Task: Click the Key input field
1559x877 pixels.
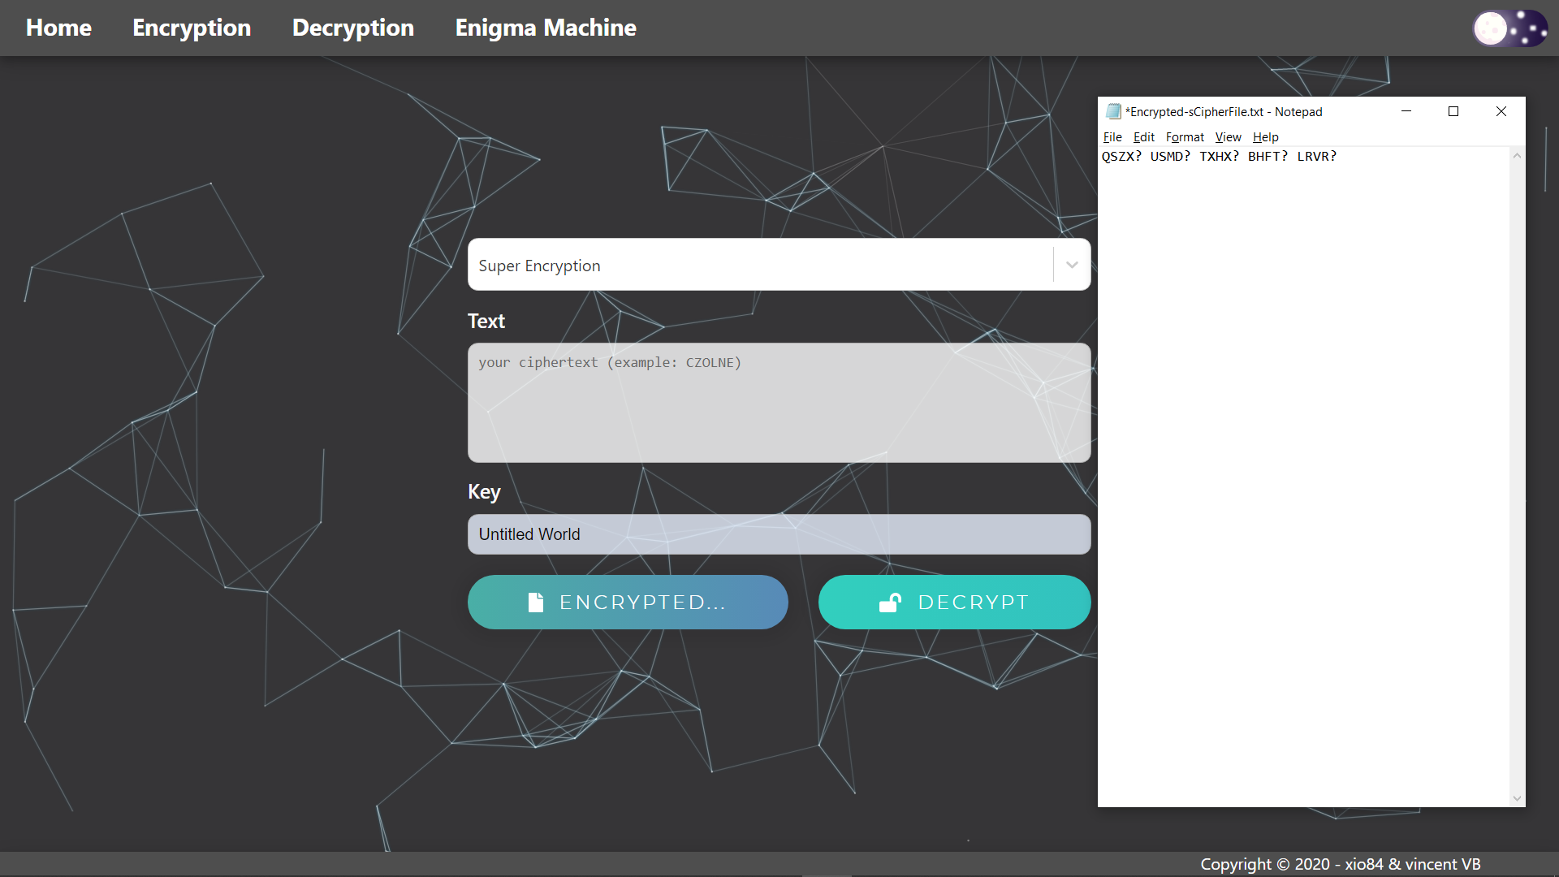Action: point(779,534)
